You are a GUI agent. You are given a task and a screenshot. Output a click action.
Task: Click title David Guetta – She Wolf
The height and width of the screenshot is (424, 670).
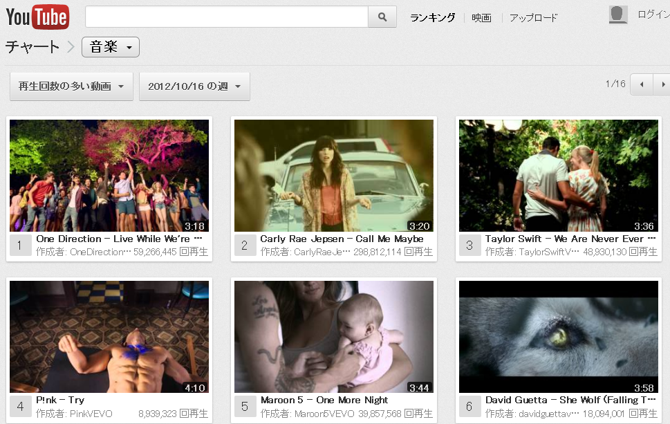click(x=570, y=400)
